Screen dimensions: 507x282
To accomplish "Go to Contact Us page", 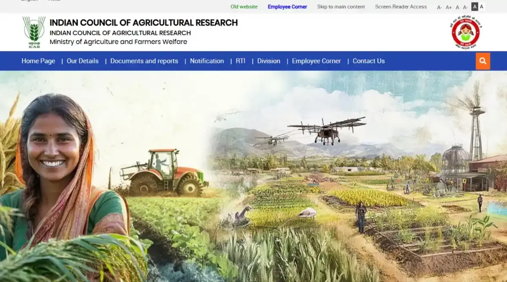I will click(368, 61).
